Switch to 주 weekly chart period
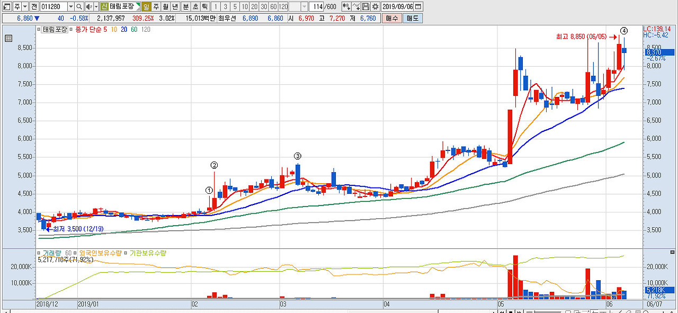This screenshot has width=678, height=313. [x=156, y=7]
